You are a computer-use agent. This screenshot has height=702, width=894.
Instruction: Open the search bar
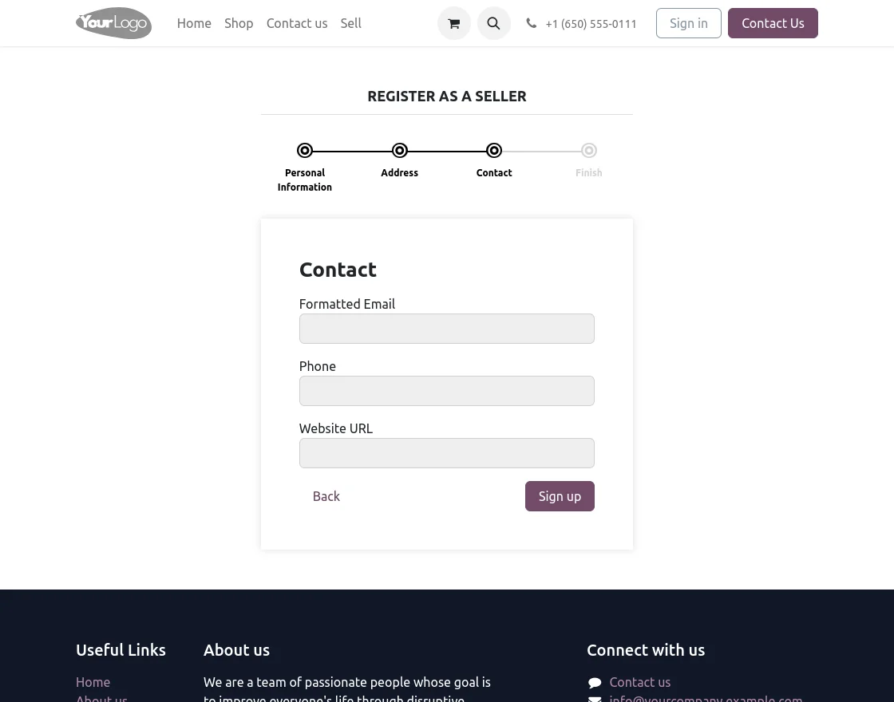point(493,23)
